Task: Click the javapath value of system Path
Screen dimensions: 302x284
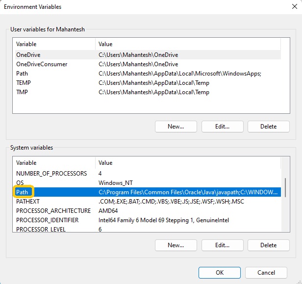Action: [x=188, y=192]
